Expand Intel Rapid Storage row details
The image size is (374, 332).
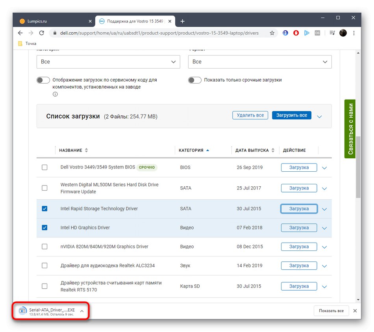pos(324,209)
